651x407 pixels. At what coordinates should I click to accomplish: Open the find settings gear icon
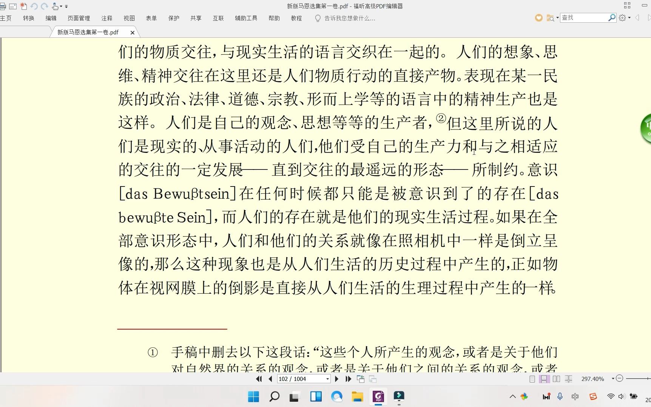(623, 18)
